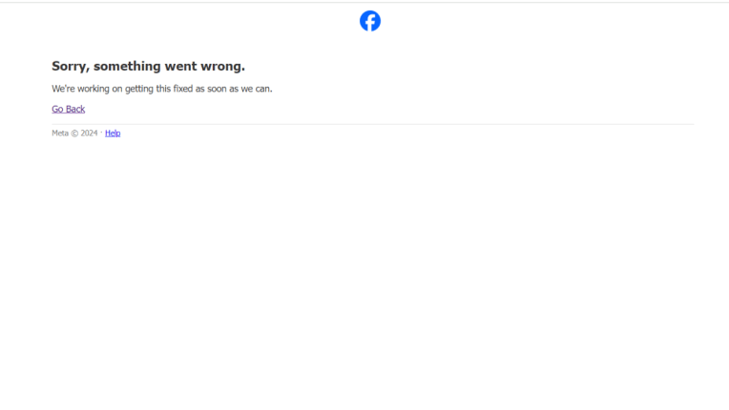Open the Help link in the footer
This screenshot has width=729, height=410.
click(x=113, y=133)
